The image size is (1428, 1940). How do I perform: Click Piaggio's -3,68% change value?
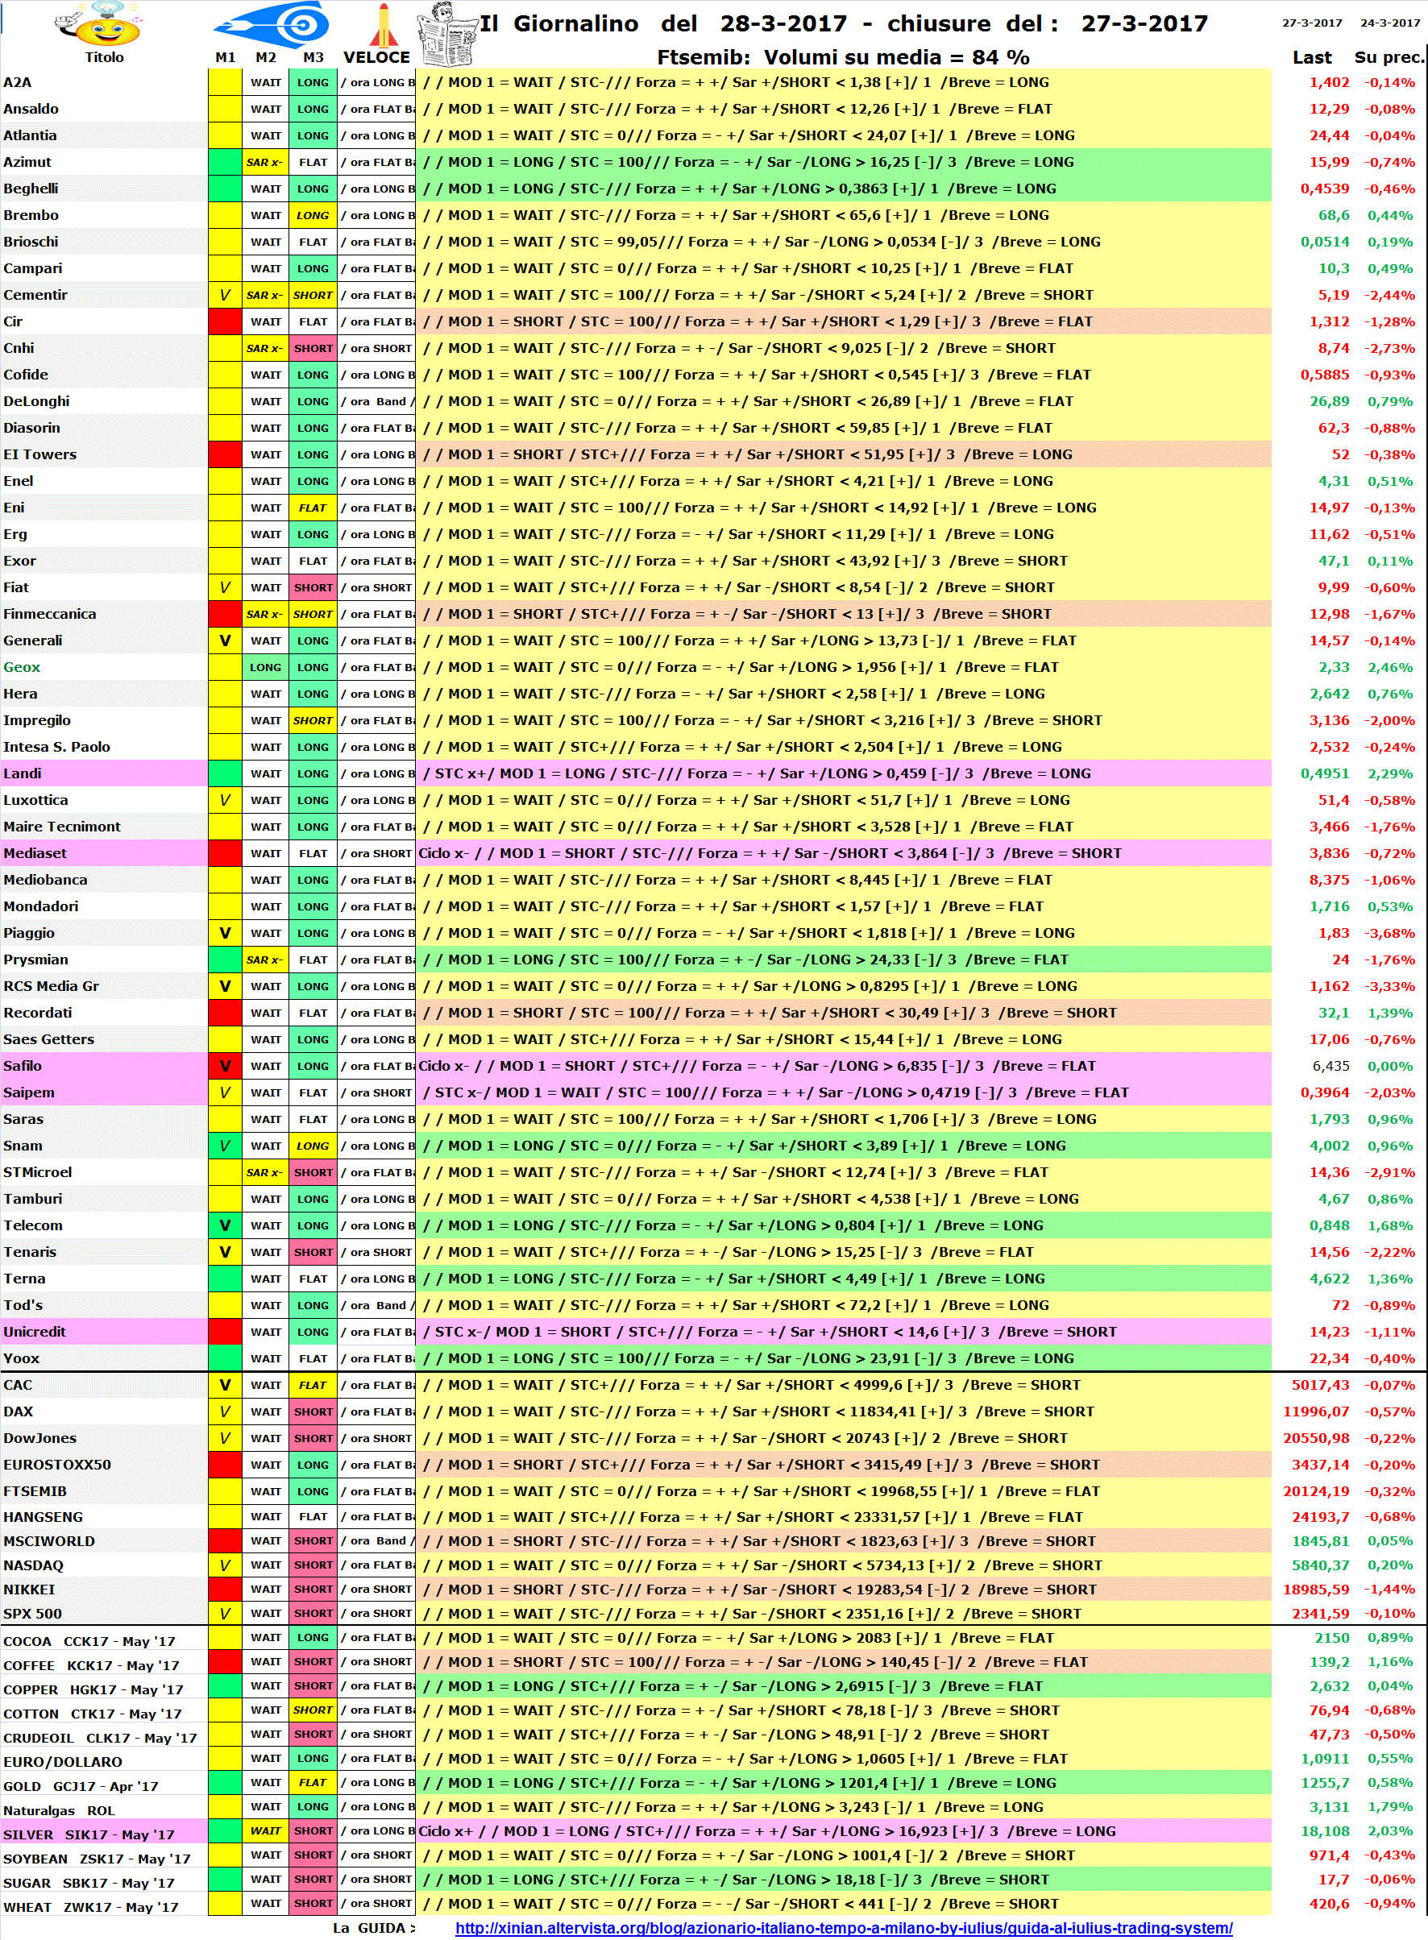1389,933
